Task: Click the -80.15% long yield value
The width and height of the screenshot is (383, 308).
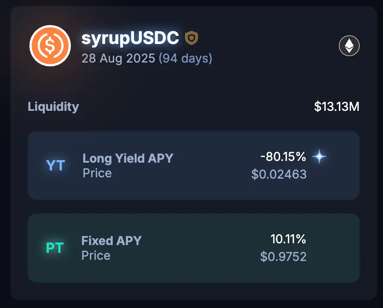Action: click(x=283, y=157)
